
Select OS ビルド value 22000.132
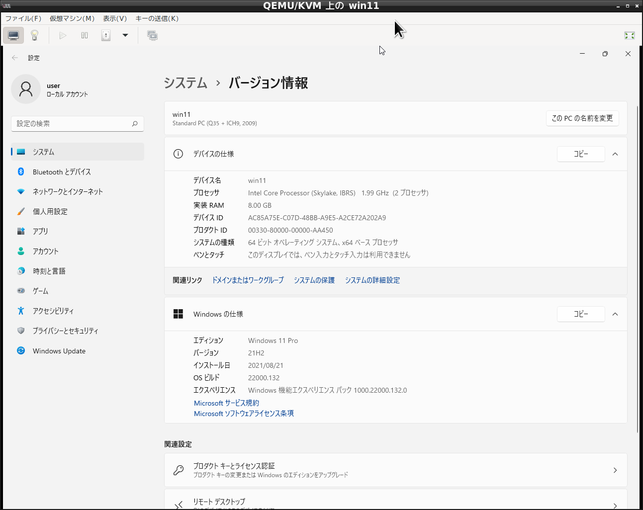(264, 378)
